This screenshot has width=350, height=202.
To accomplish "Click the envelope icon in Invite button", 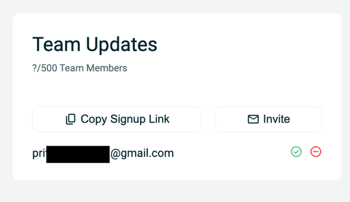I will click(x=253, y=120).
